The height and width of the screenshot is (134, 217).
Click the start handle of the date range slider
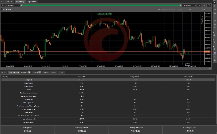point(21,5)
